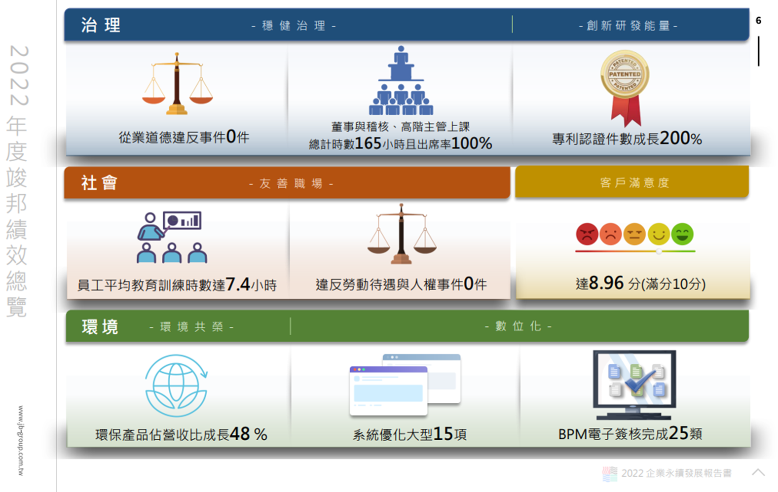Select the globe with leaves eco icon

(x=176, y=386)
